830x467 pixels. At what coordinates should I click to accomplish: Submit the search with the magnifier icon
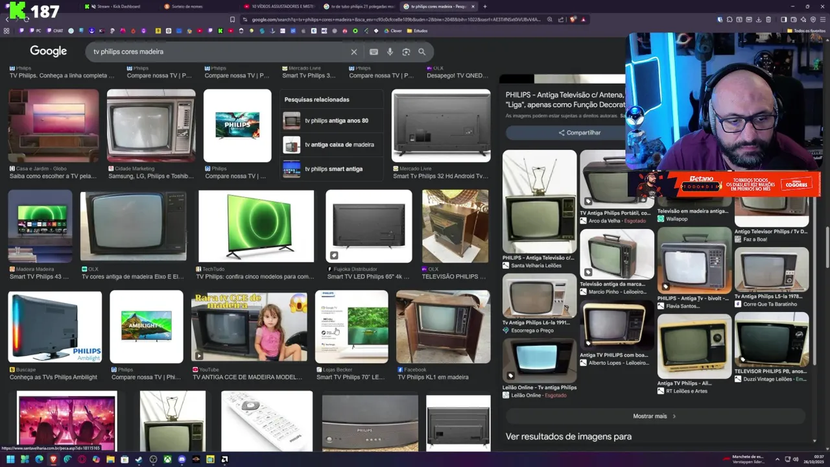tap(422, 52)
